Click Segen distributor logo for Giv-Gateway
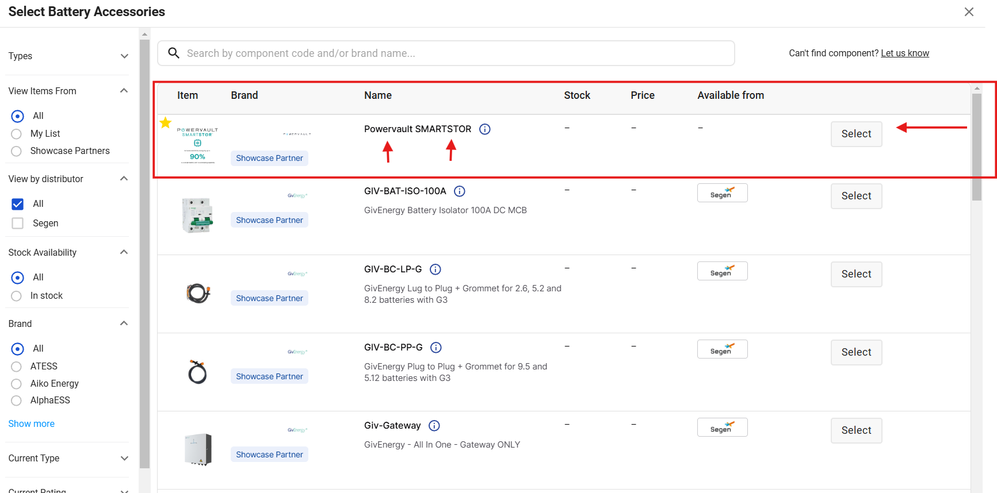The image size is (997, 493). pos(722,427)
